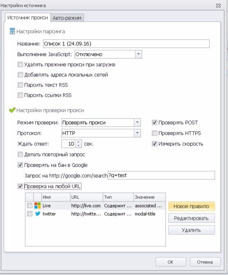Click the Microsoft Live logo icon
Screen dimensions: 228x275
[x=37, y=206]
